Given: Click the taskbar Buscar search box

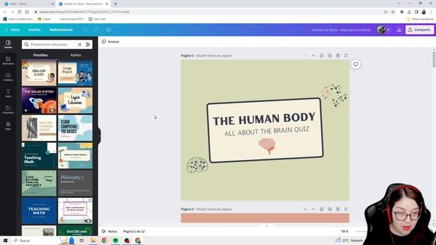Looking at the screenshot, I should (x=35, y=240).
